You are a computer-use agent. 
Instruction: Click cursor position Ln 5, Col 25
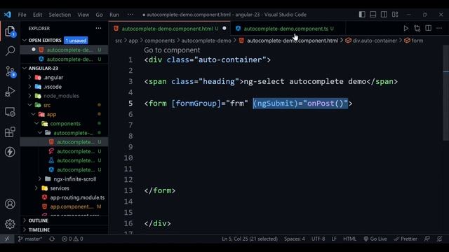(250, 239)
